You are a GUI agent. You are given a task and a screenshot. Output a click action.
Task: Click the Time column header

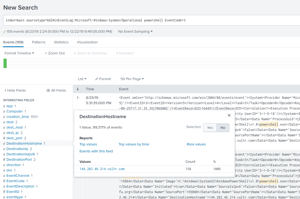[90, 89]
